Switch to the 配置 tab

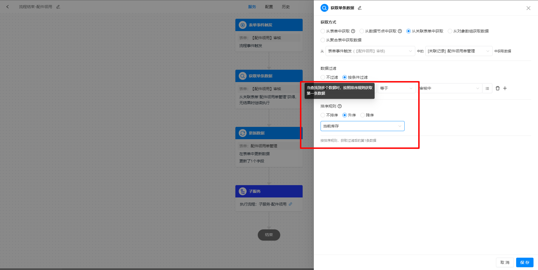point(269,6)
